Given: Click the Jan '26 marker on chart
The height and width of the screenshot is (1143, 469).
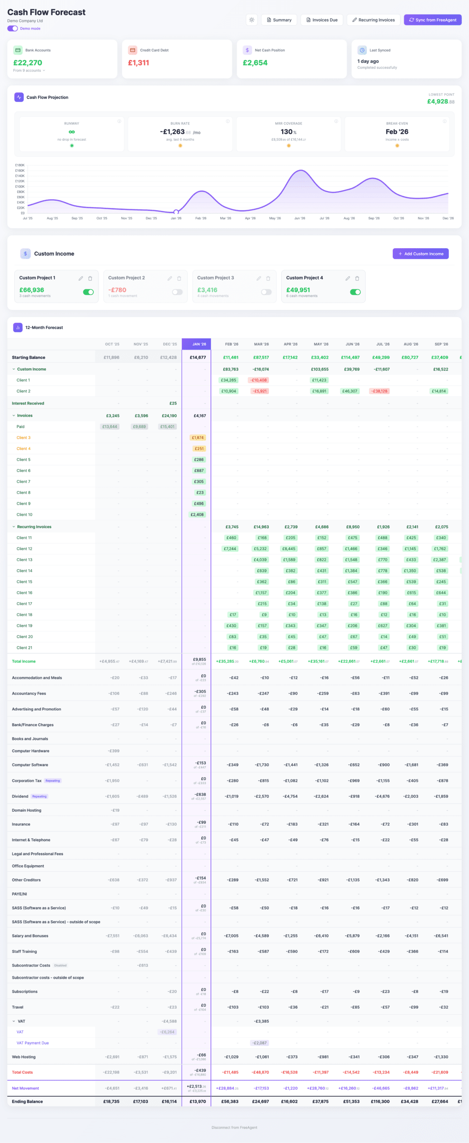Looking at the screenshot, I should click(176, 212).
